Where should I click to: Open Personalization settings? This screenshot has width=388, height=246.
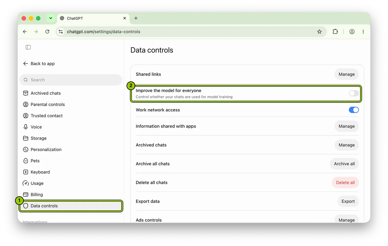[71, 149]
